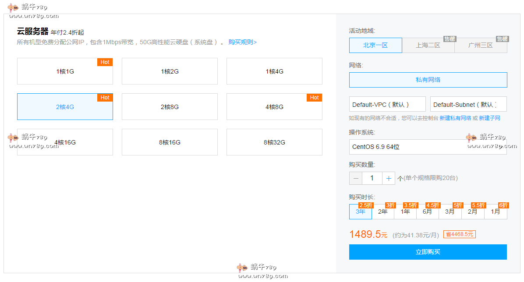The width and height of the screenshot is (524, 282).
Task: Select the 上海二区 region tab
Action: (x=428, y=46)
